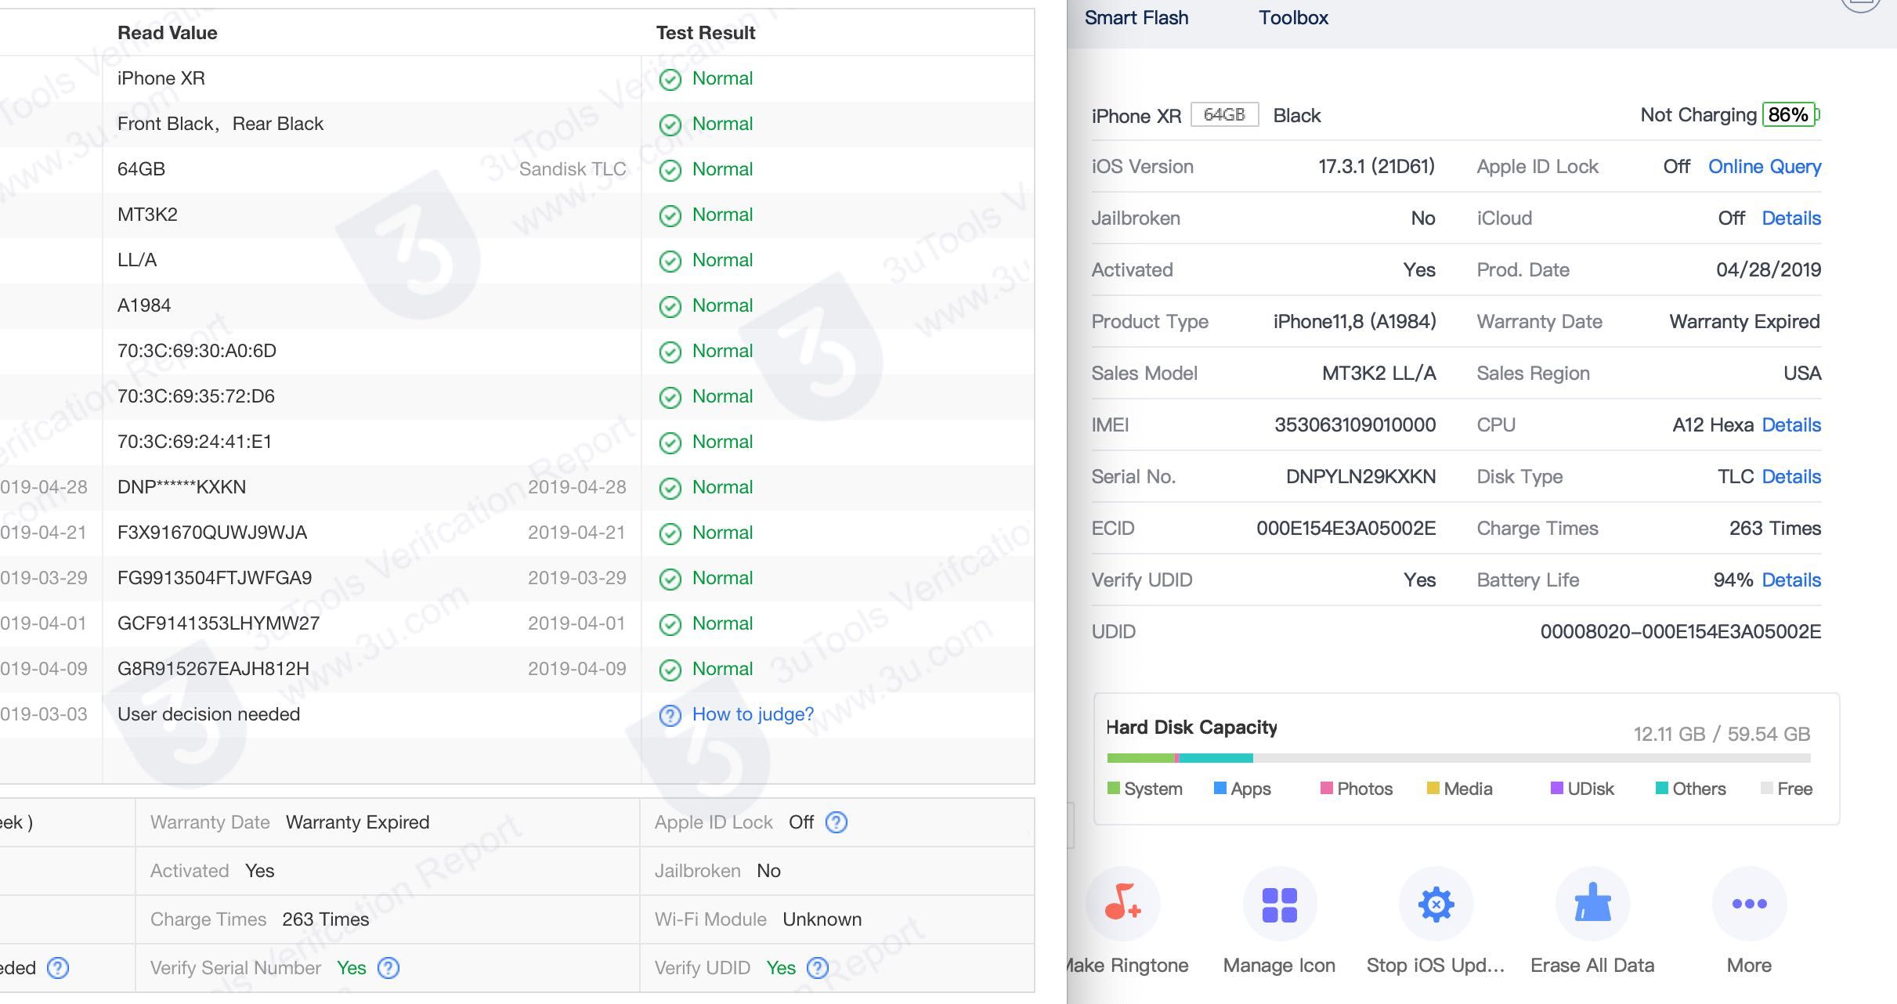Click the 12.11 GB / 59.54 GB text
1897x1004 pixels.
[1722, 735]
